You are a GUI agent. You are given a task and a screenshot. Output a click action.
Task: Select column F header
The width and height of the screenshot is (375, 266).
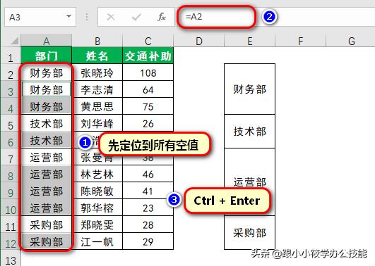301,41
